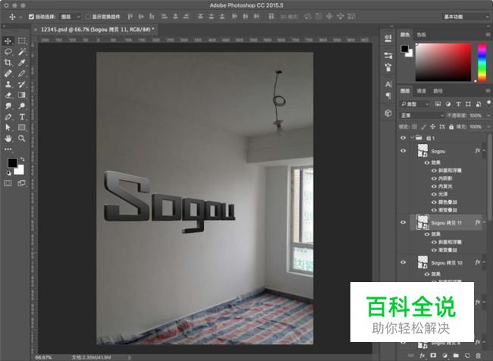This screenshot has height=361, width=493.
Task: Switch to the 通道 panel tab
Action: (x=421, y=91)
